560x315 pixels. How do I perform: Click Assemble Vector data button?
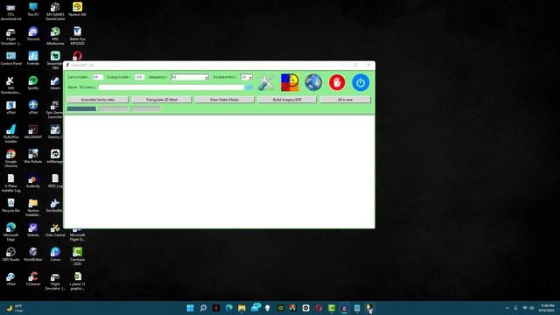click(x=97, y=100)
